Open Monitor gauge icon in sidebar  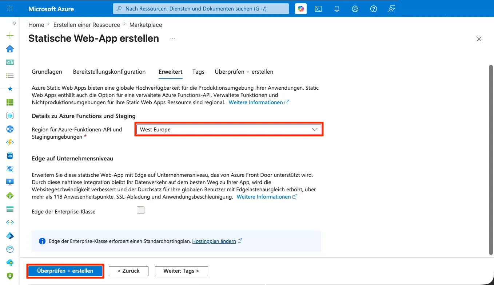click(x=10, y=249)
